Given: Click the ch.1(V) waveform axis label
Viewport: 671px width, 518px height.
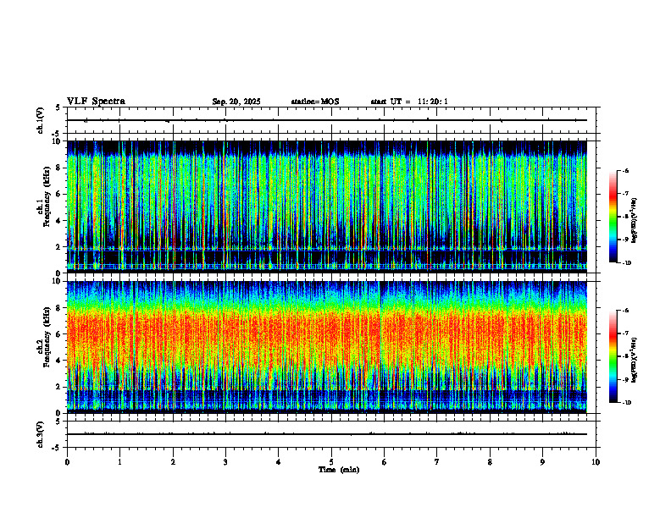Looking at the screenshot, I should coord(40,120).
